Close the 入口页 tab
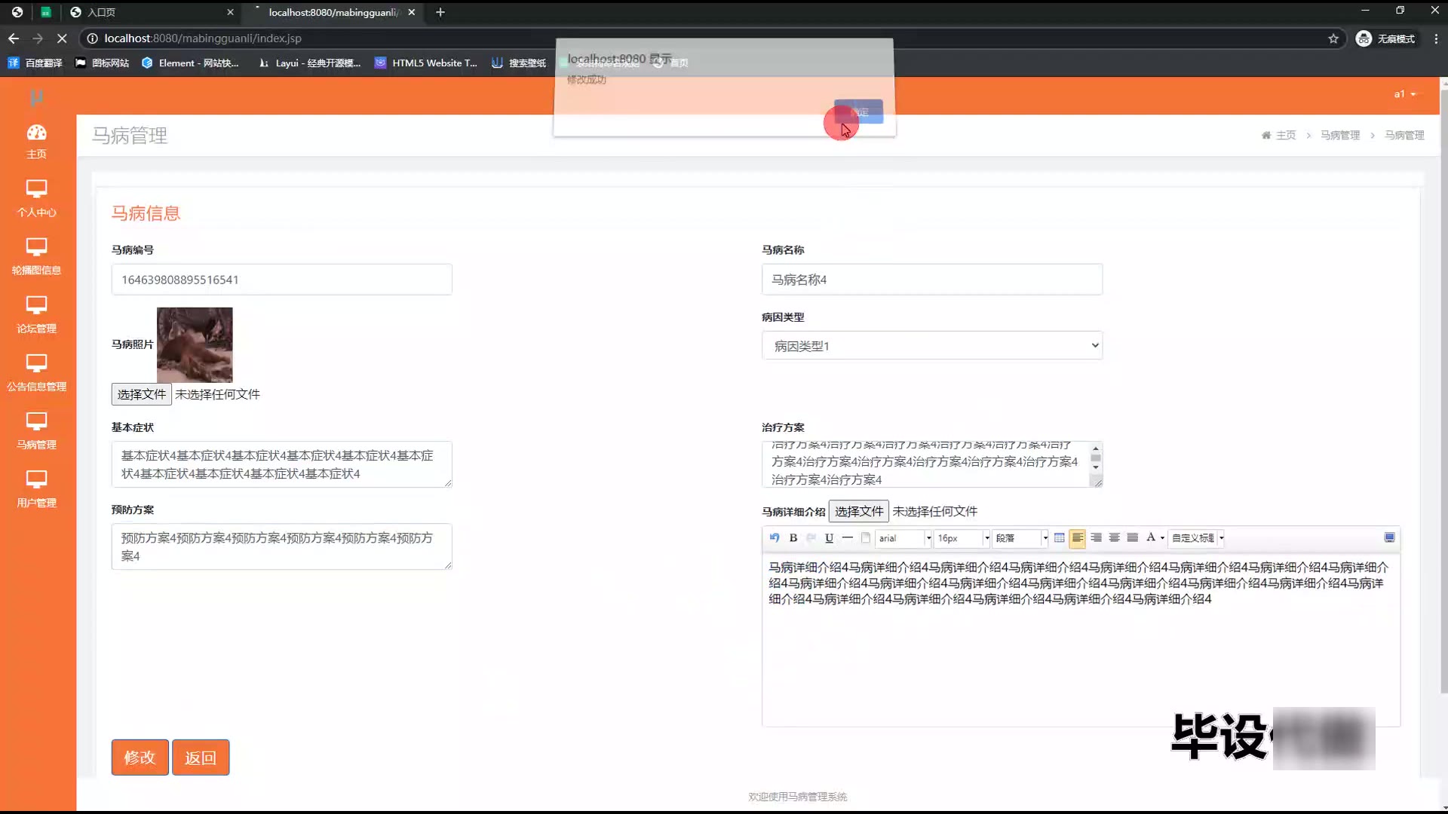This screenshot has height=814, width=1448. (230, 12)
